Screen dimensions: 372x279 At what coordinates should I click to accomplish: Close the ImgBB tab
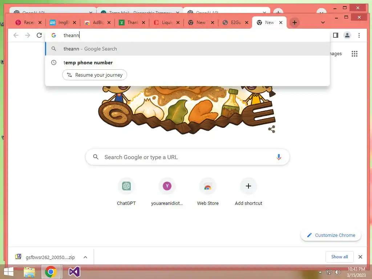pyautogui.click(x=74, y=23)
